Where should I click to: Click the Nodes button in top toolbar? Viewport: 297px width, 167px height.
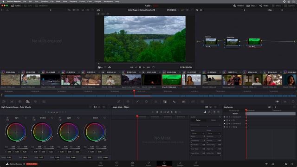click(264, 6)
